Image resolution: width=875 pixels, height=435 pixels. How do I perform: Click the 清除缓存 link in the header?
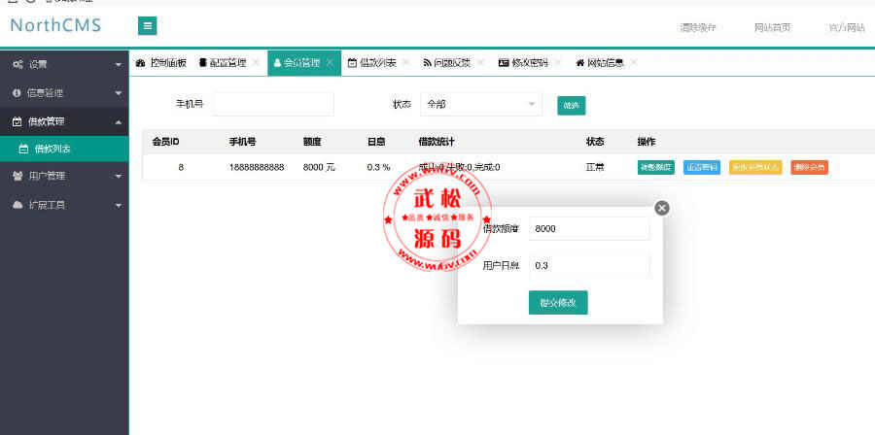pos(698,27)
